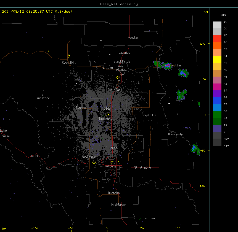Click the Cochrane label
Screen dimensions: 238x232
point(89,157)
